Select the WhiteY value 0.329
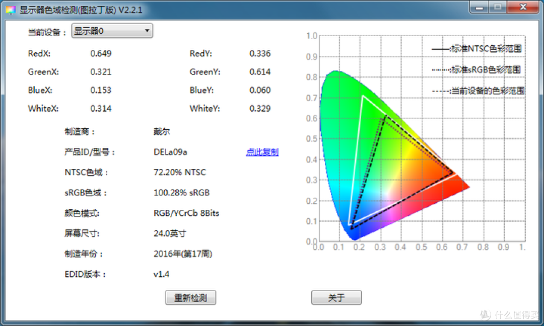Viewport: 544px width, 326px height. point(260,109)
